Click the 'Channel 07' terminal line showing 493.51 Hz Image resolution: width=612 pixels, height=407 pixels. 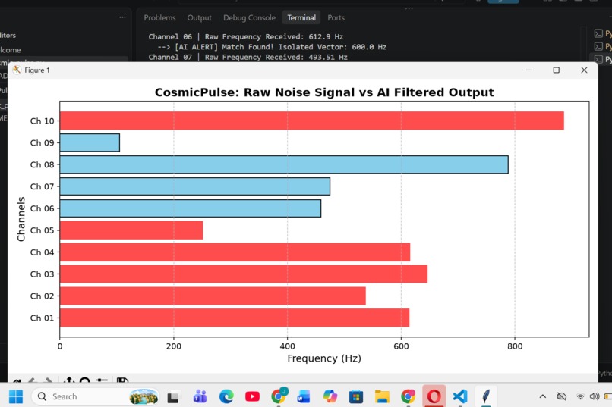(x=248, y=57)
